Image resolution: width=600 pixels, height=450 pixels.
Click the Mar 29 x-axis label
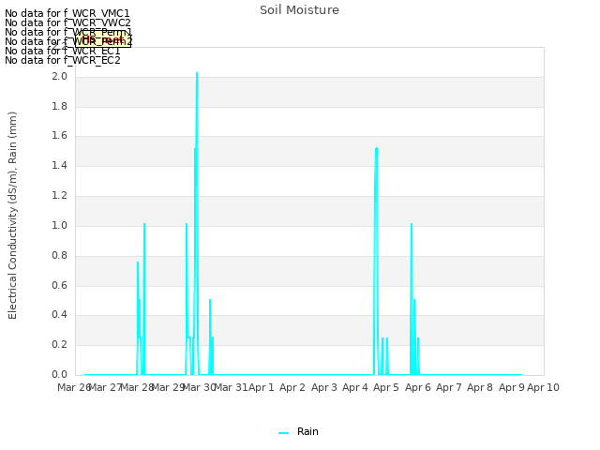[169, 387]
